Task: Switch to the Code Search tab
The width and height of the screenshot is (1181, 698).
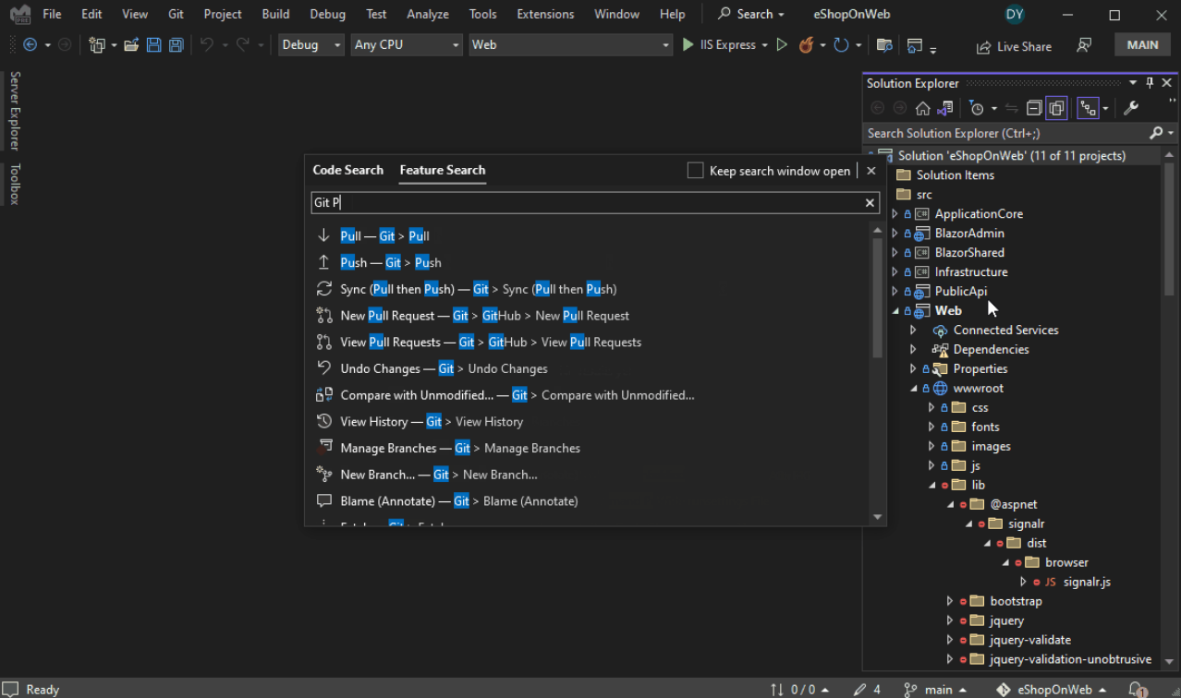Action: click(x=347, y=170)
